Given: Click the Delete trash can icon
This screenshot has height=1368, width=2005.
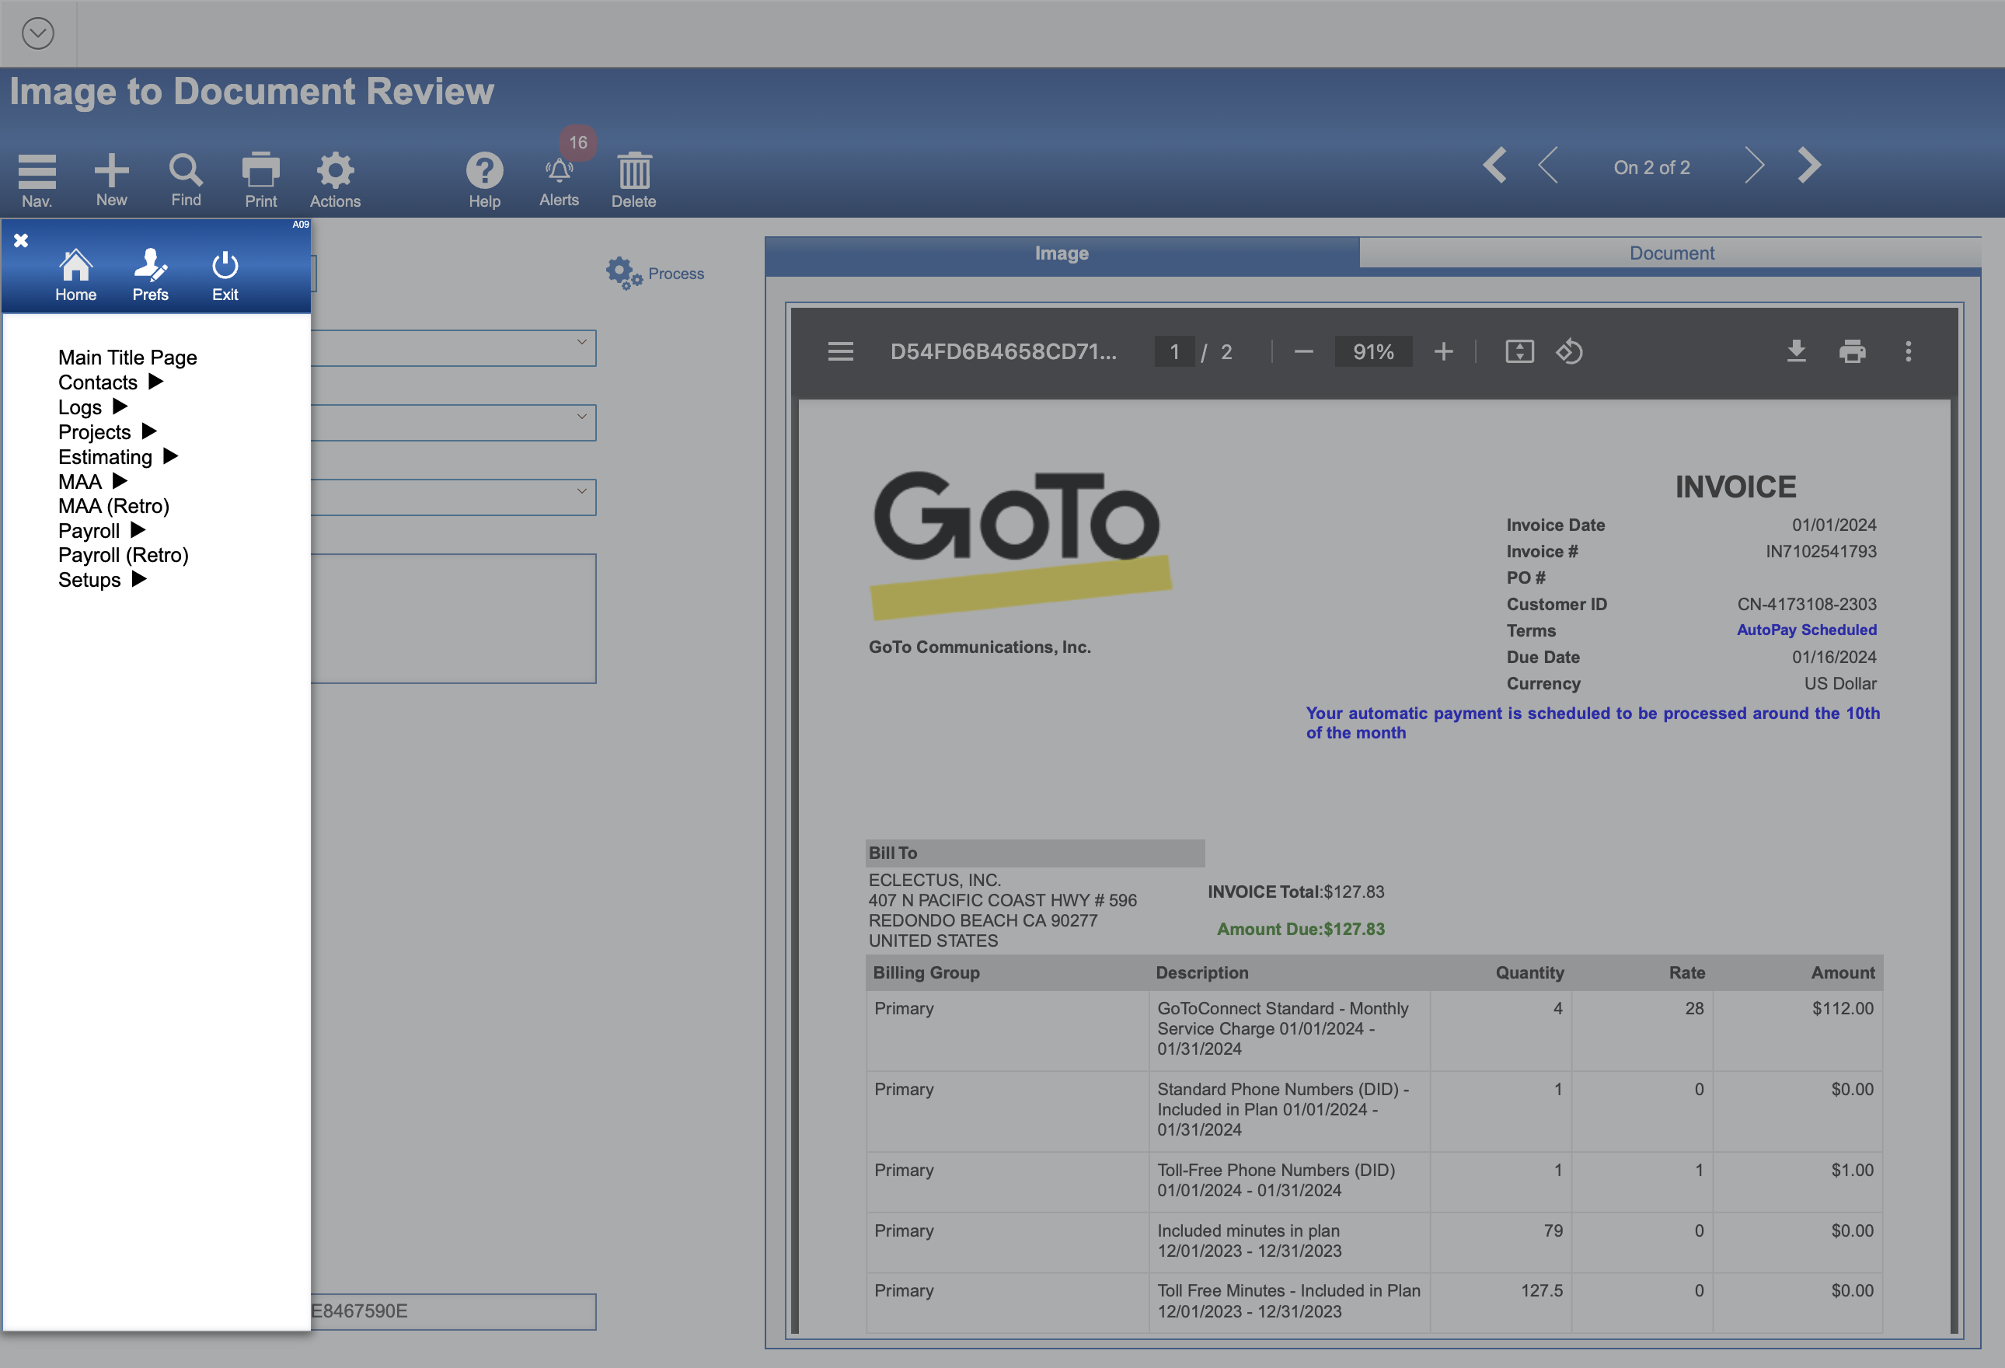Looking at the screenshot, I should [634, 180].
